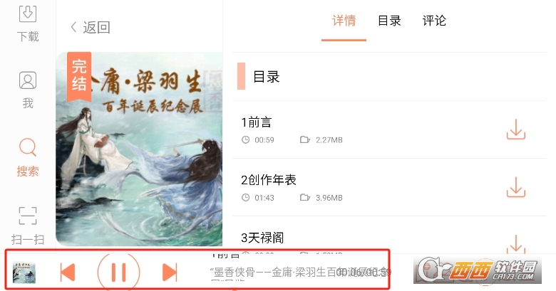Open the 下载 download sidebar icon
The image size is (556, 291).
click(x=28, y=23)
